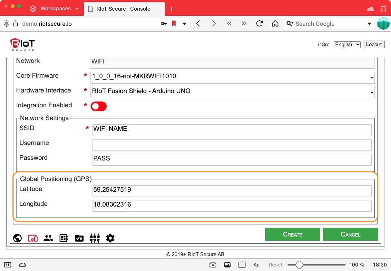
Task: Open the users group icon
Action: click(x=48, y=238)
